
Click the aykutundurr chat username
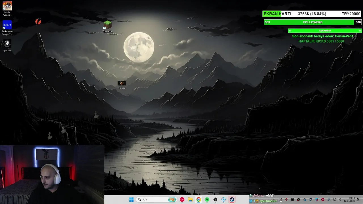(x=268, y=201)
